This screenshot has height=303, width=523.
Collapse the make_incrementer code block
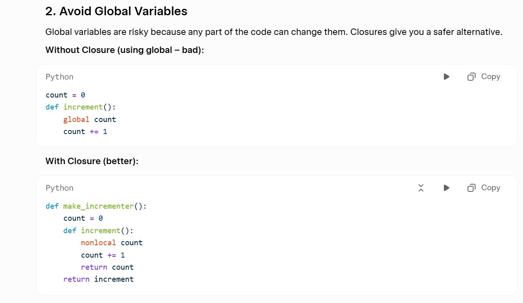[421, 188]
